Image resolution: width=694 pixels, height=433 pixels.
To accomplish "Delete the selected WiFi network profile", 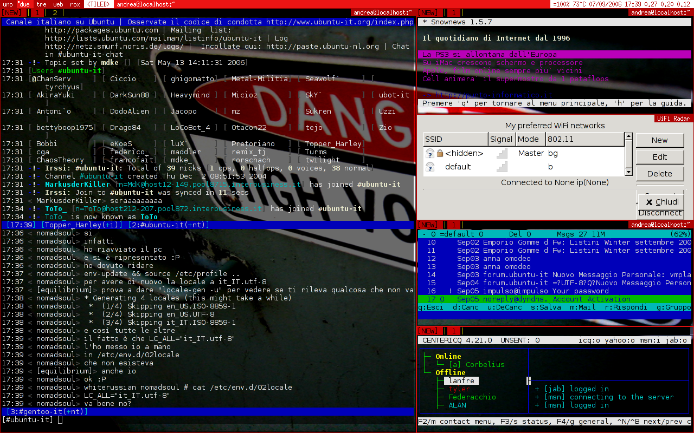I will [x=659, y=174].
